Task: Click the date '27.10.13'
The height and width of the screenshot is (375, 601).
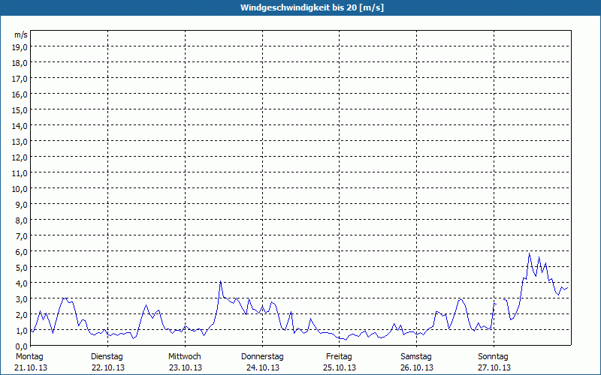Action: tap(494, 367)
